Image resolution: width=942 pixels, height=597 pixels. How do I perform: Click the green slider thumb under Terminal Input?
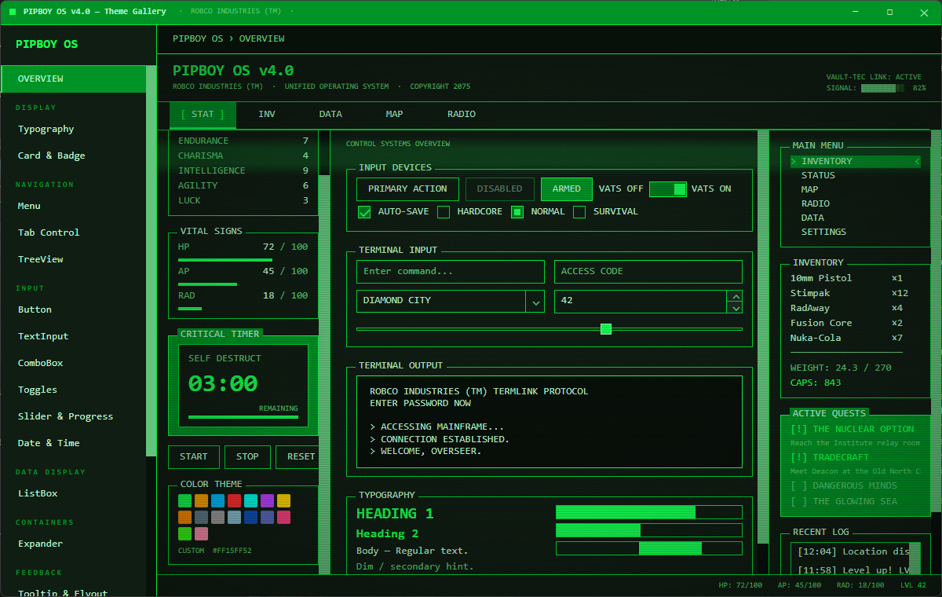[x=605, y=329]
